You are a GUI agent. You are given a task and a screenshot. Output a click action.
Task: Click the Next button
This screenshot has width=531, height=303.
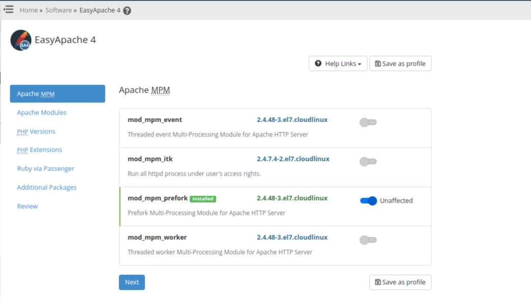point(132,282)
